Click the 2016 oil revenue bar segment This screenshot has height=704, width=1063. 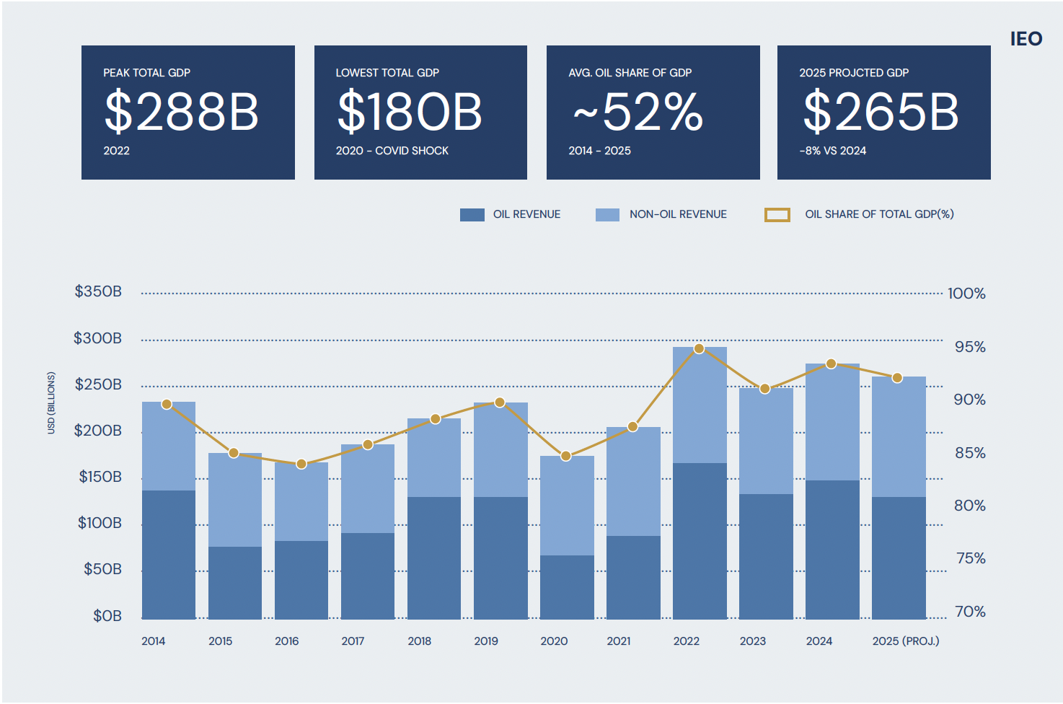click(301, 580)
